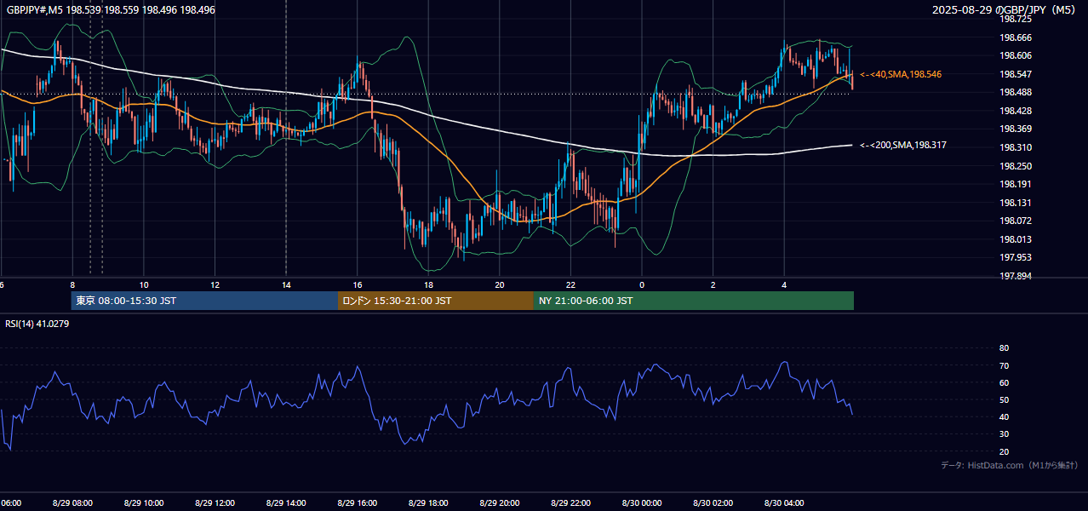This screenshot has width=1088, height=511.
Task: Click price axis value 198.072
Action: click(x=1016, y=221)
